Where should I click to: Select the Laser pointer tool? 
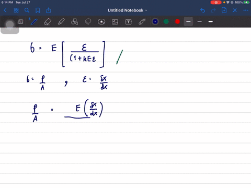coord(142,22)
